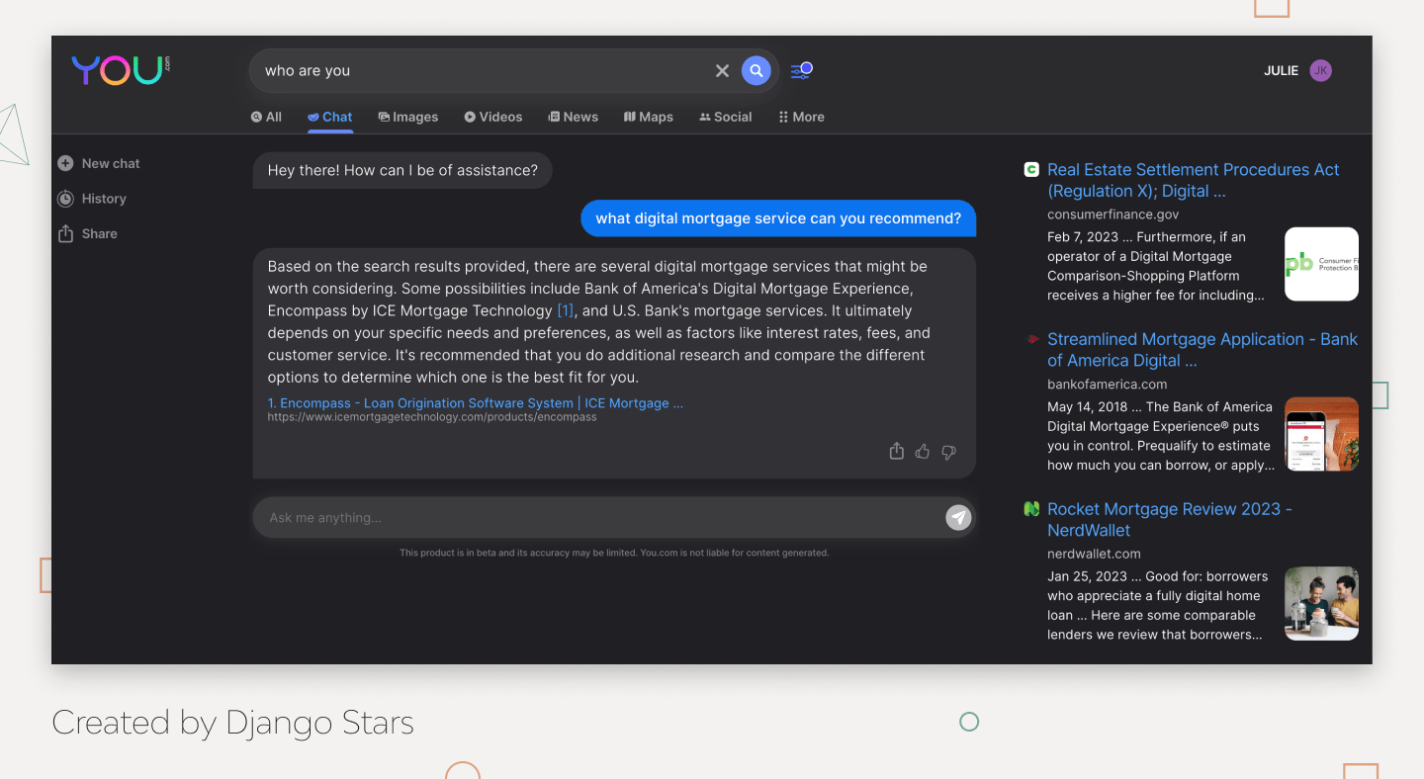Click the consumerfinance.gov domain text
The height and width of the screenshot is (779, 1424).
(1113, 215)
